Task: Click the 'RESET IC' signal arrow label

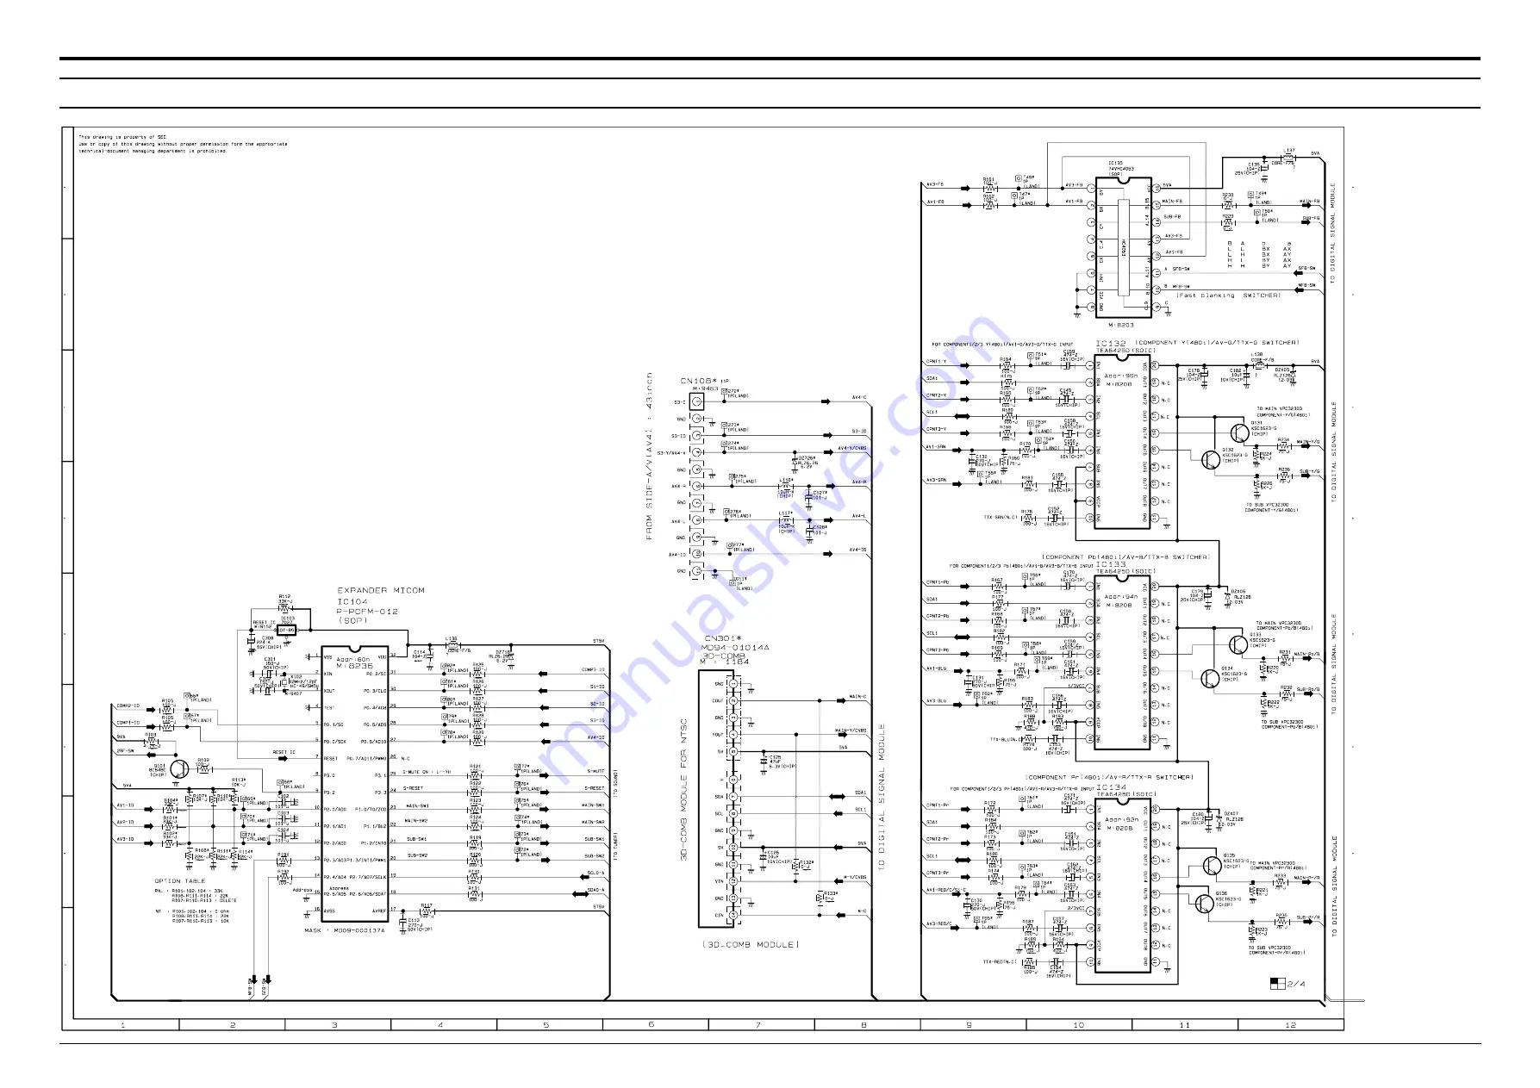Action: click(284, 752)
